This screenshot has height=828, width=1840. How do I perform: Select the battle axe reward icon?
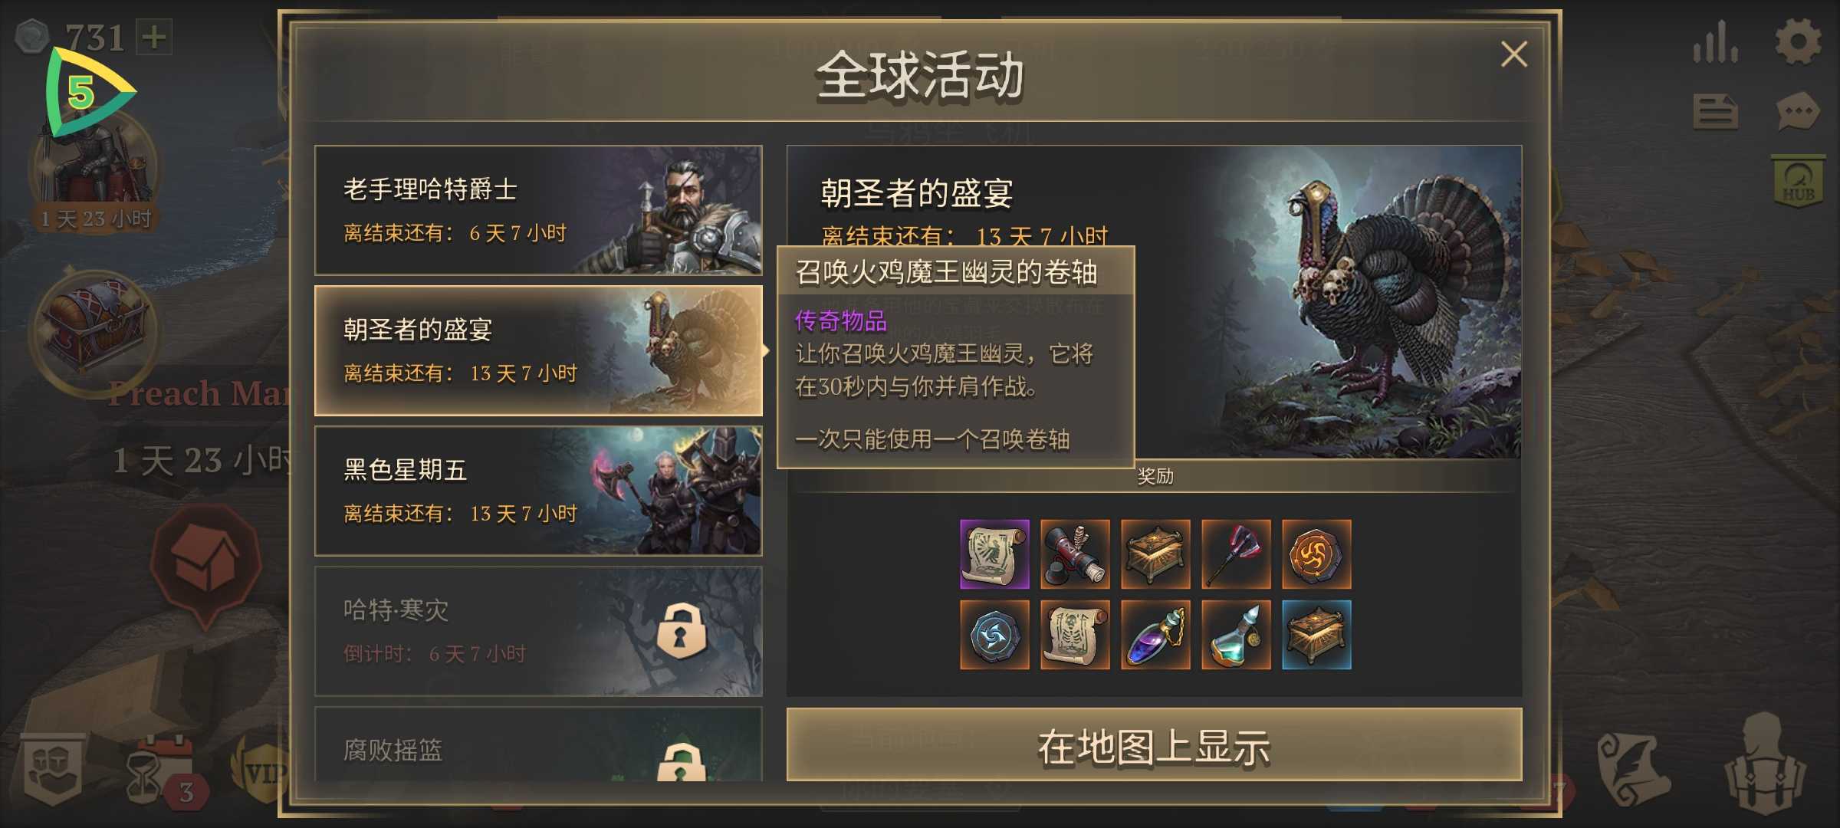coord(1236,554)
